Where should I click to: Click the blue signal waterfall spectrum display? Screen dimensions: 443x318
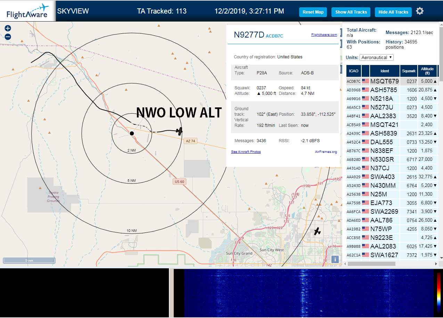pos(308,293)
